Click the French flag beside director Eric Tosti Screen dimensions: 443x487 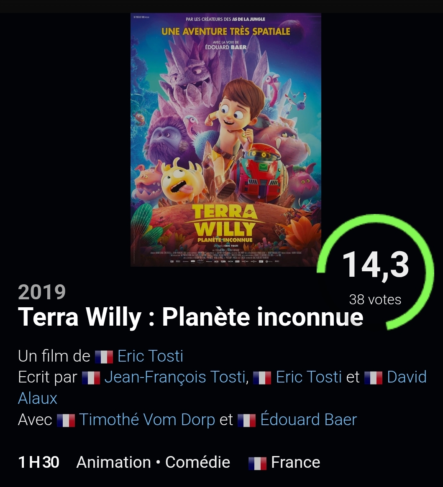[x=104, y=357]
